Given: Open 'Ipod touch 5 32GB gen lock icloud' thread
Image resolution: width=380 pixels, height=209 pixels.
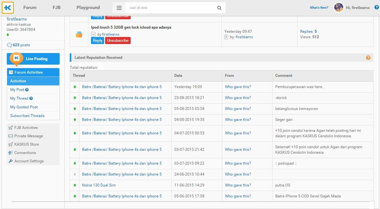Looking at the screenshot, I should (131, 27).
